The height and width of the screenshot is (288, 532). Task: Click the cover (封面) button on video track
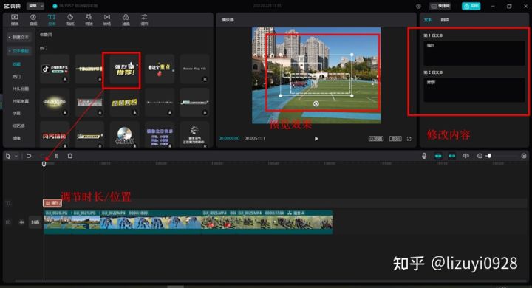[x=35, y=222]
